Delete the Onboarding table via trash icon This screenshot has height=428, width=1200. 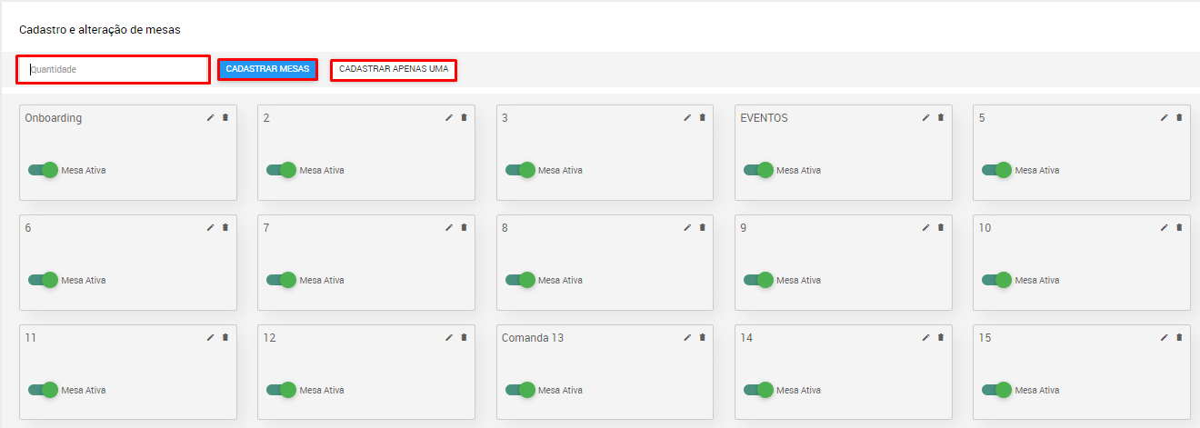225,117
